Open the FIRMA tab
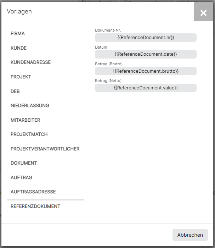The height and width of the screenshot is (248, 215). [17, 34]
